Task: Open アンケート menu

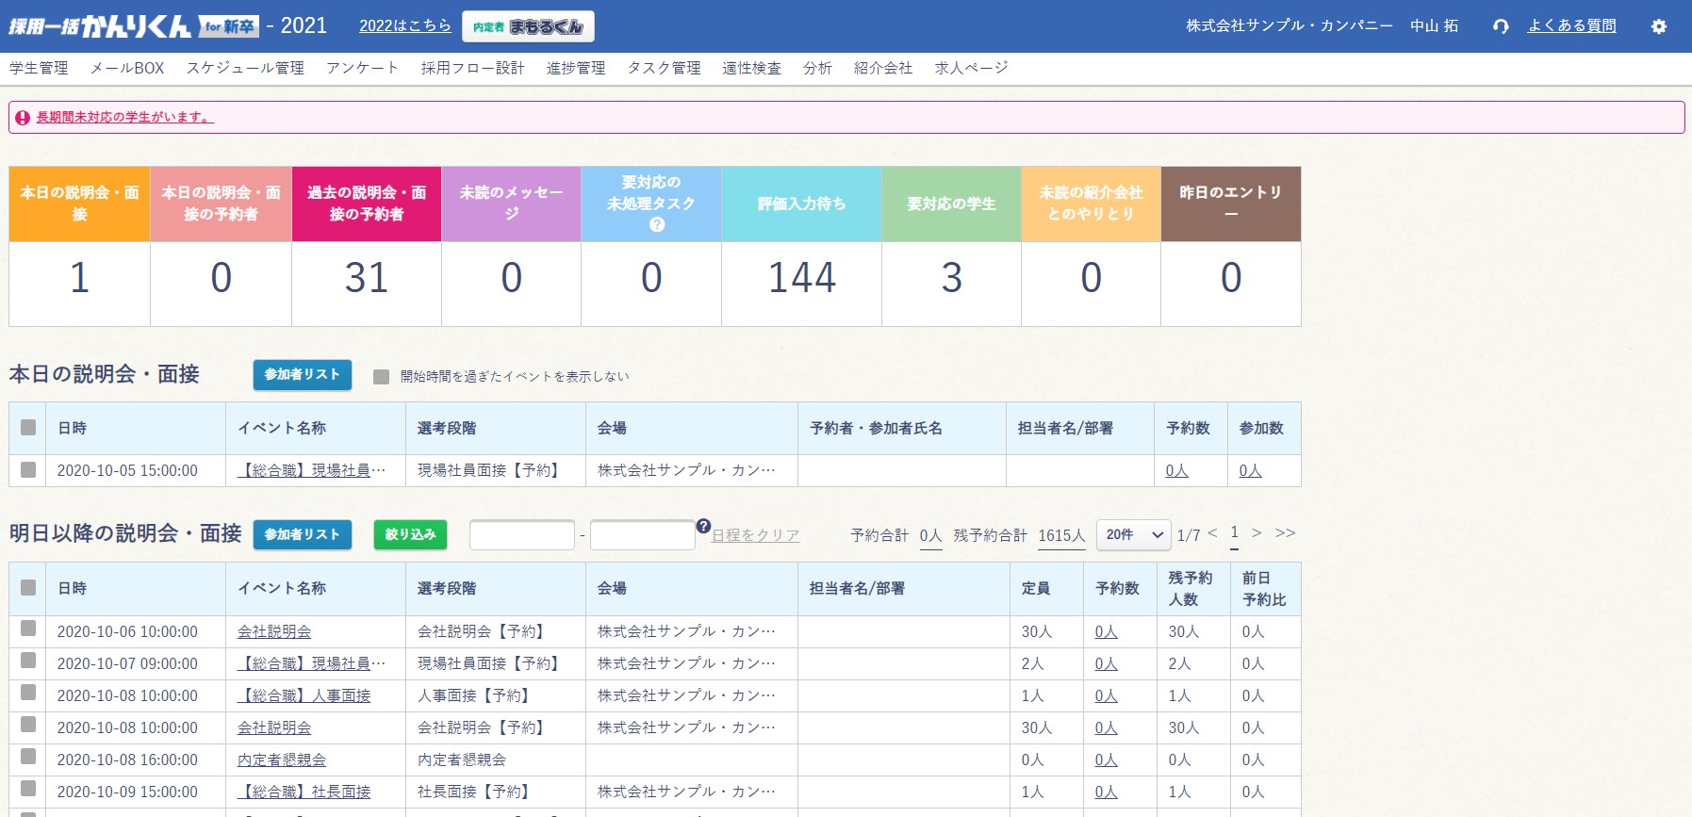Action: point(363,68)
